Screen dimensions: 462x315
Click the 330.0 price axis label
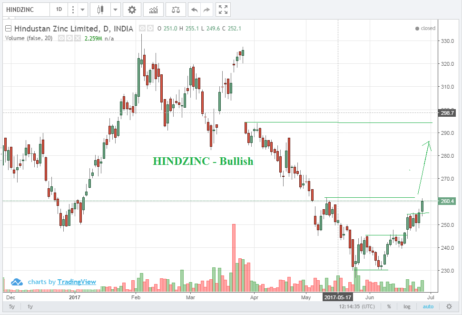pos(447,41)
